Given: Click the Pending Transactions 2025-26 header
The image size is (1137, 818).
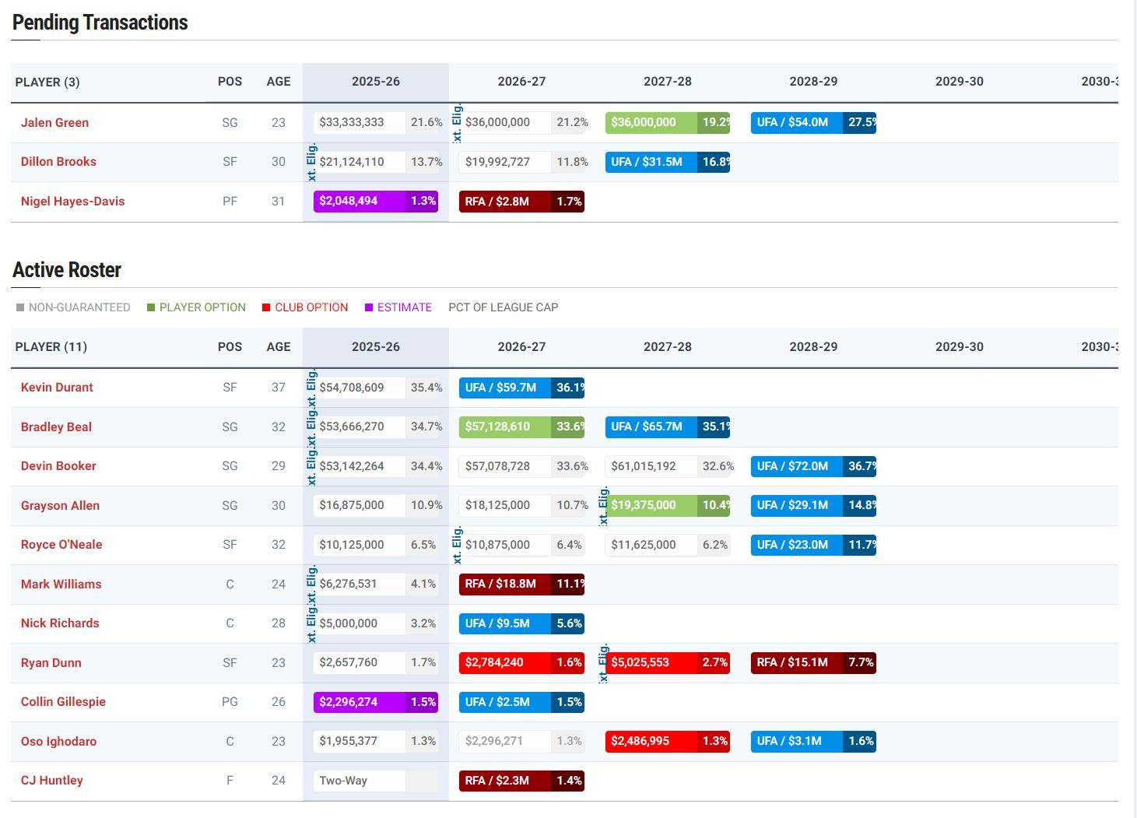Looking at the screenshot, I should coord(375,82).
